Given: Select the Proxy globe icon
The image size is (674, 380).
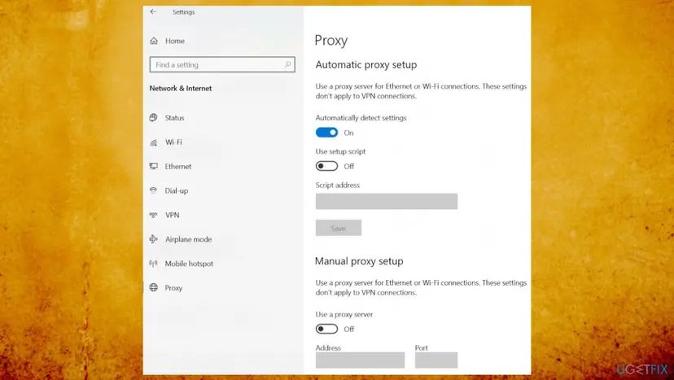Looking at the screenshot, I should [154, 287].
